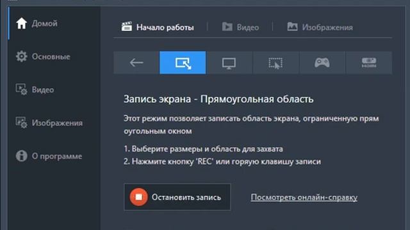Click the step text about the 'REC' button

(222, 162)
